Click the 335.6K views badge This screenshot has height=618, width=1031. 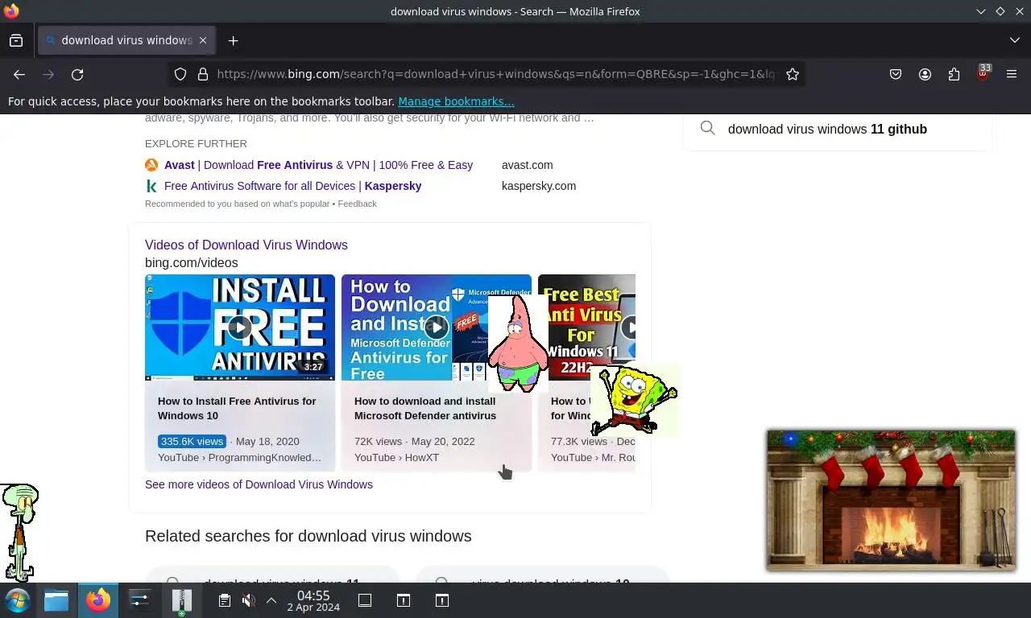coord(192,441)
